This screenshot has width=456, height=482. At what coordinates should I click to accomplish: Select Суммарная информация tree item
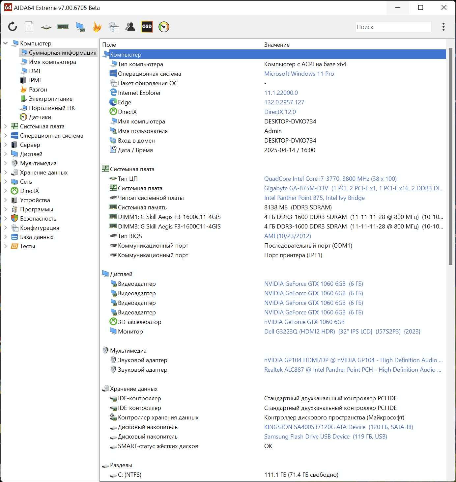coord(58,52)
